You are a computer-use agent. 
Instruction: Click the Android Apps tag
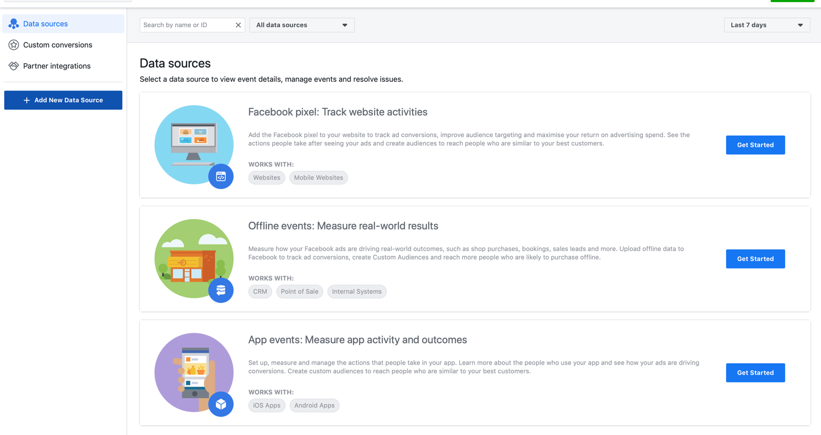pos(315,406)
